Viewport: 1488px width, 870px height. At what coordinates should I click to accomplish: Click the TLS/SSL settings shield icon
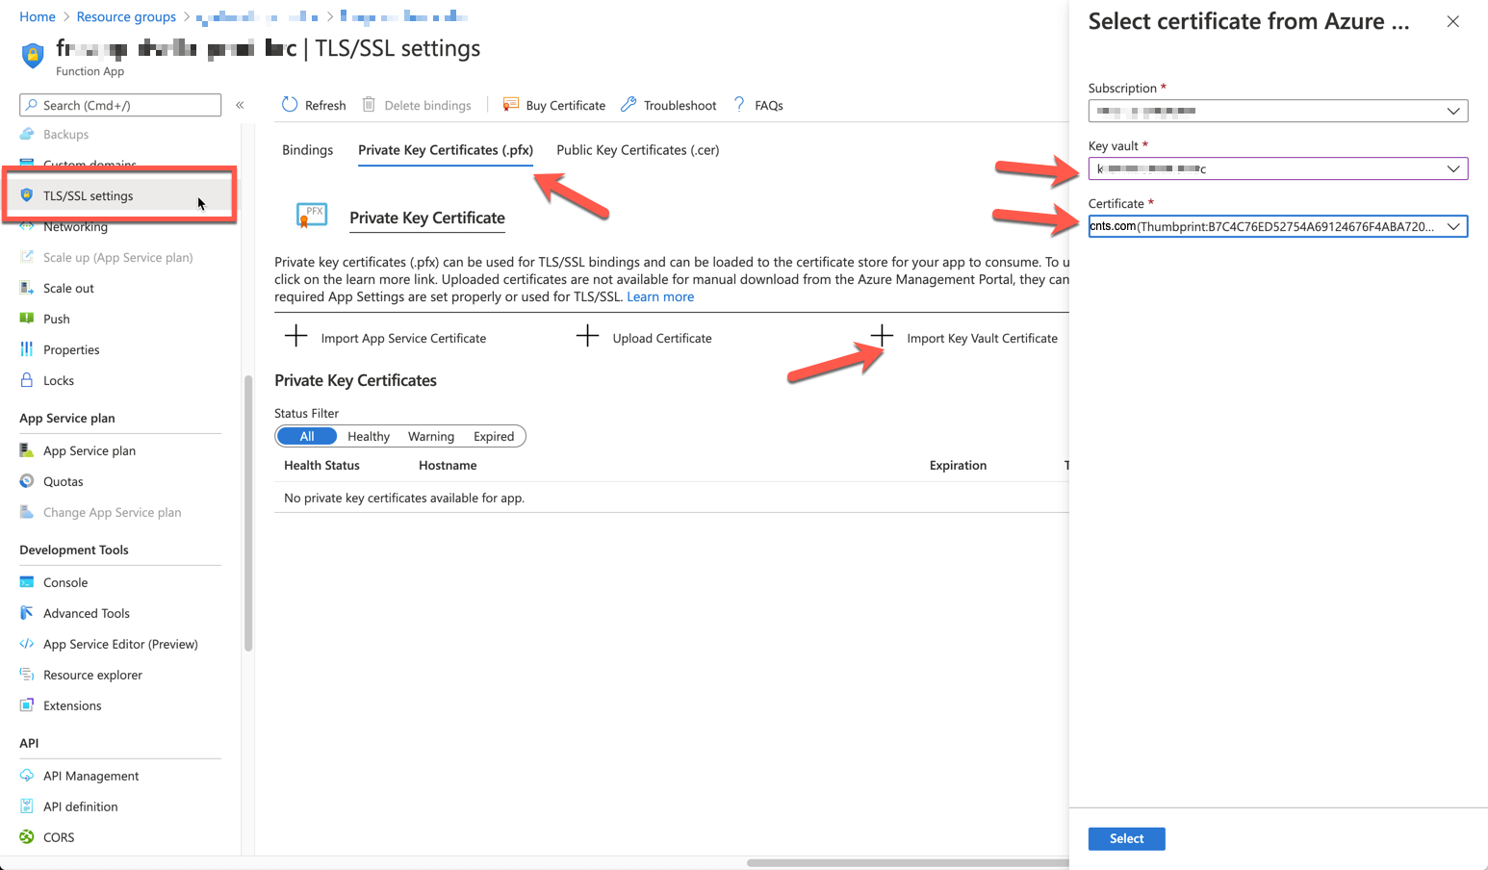click(x=27, y=195)
